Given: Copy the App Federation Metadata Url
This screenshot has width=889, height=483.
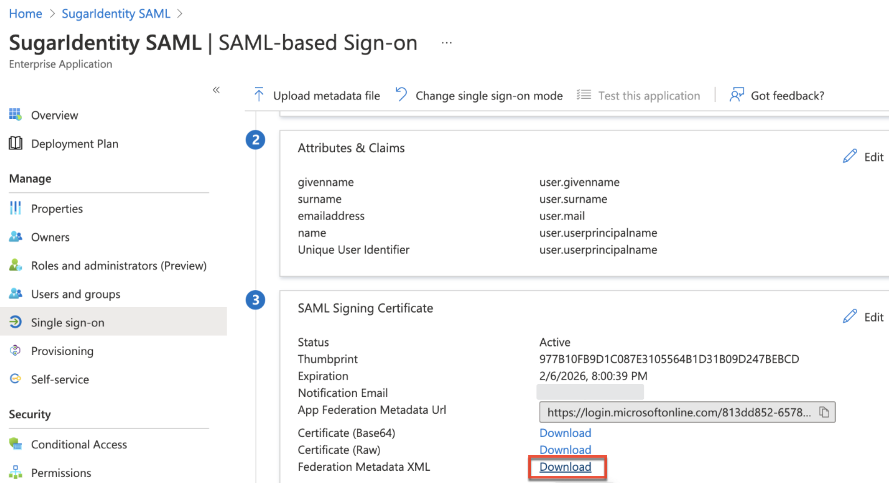Looking at the screenshot, I should pos(823,412).
